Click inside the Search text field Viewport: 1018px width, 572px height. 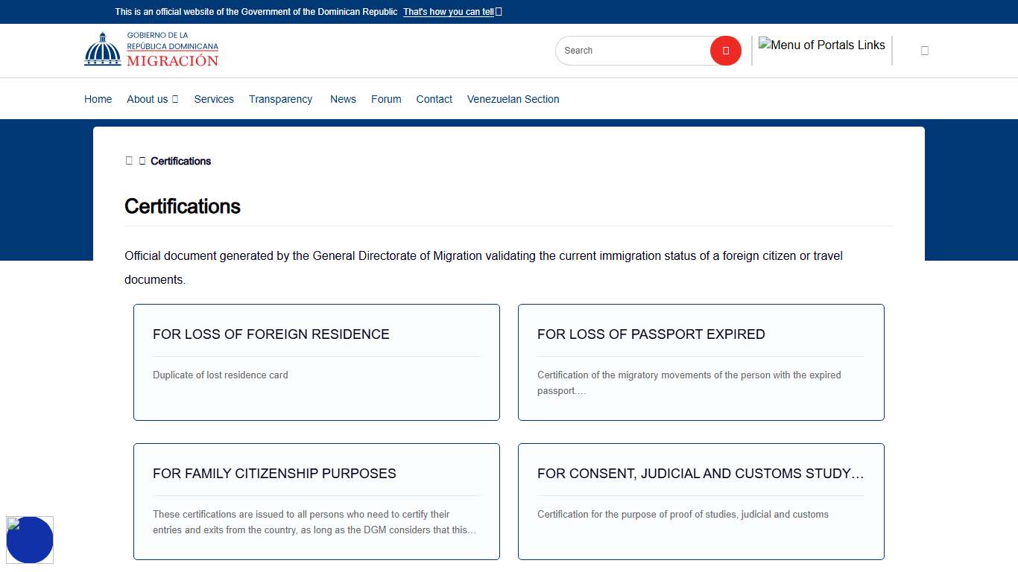(632, 51)
